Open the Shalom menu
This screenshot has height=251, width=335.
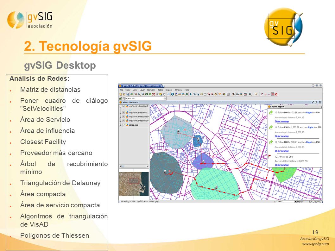[169, 90]
